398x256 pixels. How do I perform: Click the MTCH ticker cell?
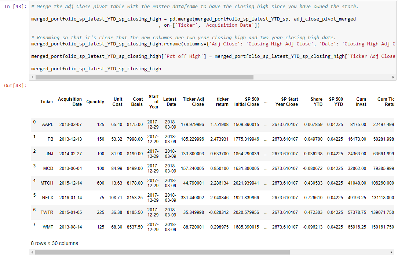[x=47, y=183]
